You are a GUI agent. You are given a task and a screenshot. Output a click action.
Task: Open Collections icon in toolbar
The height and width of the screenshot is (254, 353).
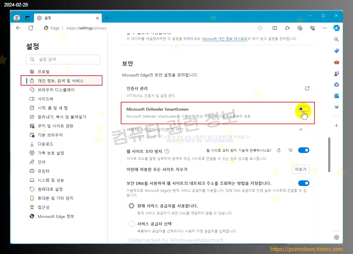300,28
